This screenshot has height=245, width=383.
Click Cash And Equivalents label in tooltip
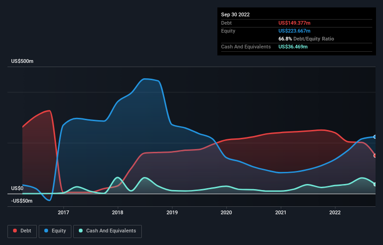246,47
